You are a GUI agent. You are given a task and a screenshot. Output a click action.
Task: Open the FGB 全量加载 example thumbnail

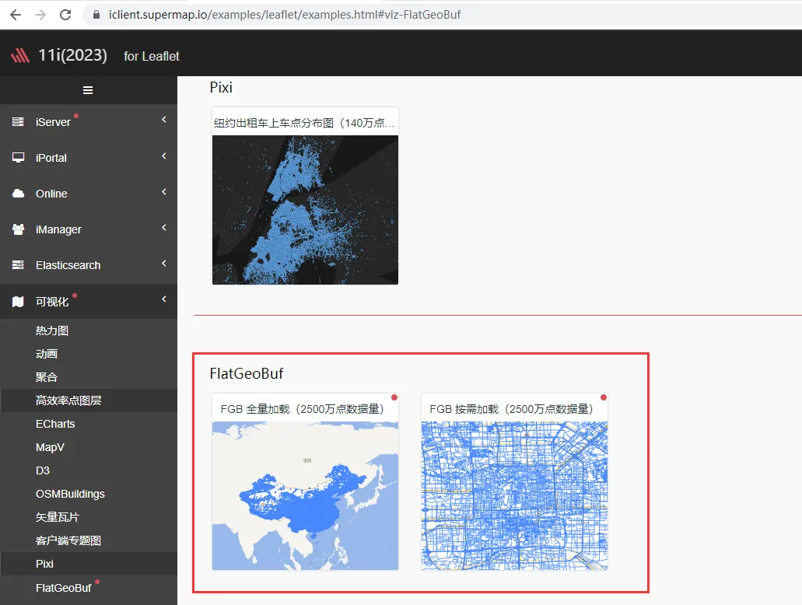click(305, 495)
